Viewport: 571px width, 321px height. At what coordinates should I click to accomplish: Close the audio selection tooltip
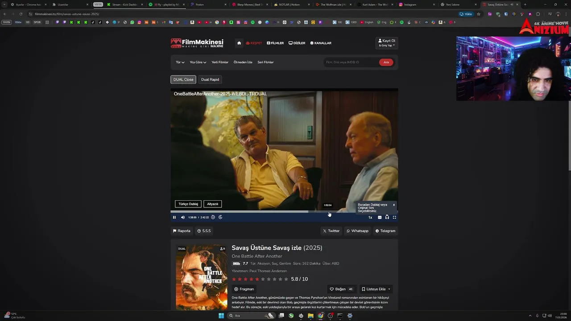[x=394, y=205]
